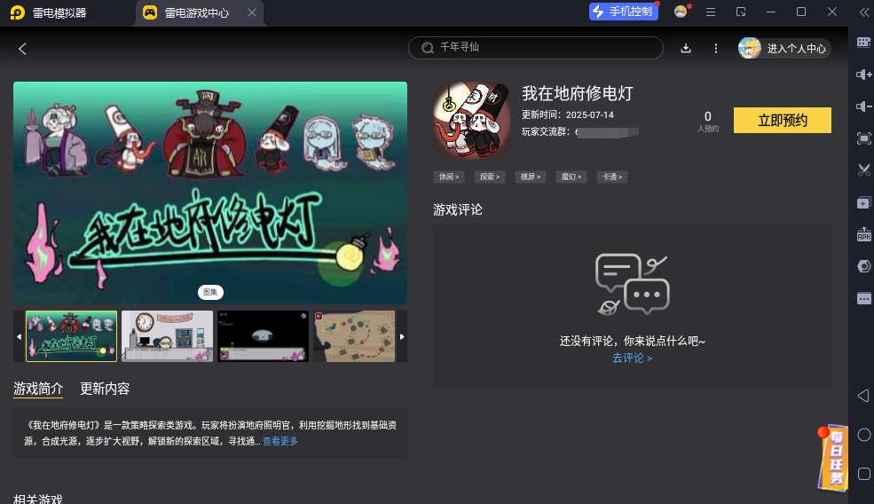Image resolution: width=874 pixels, height=504 pixels.
Task: Click the hexagon icon below the APK icon
Action: point(863,266)
